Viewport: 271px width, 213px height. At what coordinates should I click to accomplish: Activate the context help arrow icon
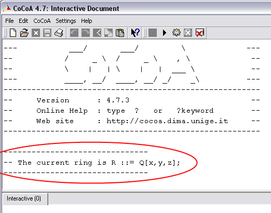135,33
